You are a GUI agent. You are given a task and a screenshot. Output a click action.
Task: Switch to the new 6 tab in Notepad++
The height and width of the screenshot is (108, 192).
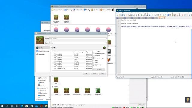click(162, 18)
